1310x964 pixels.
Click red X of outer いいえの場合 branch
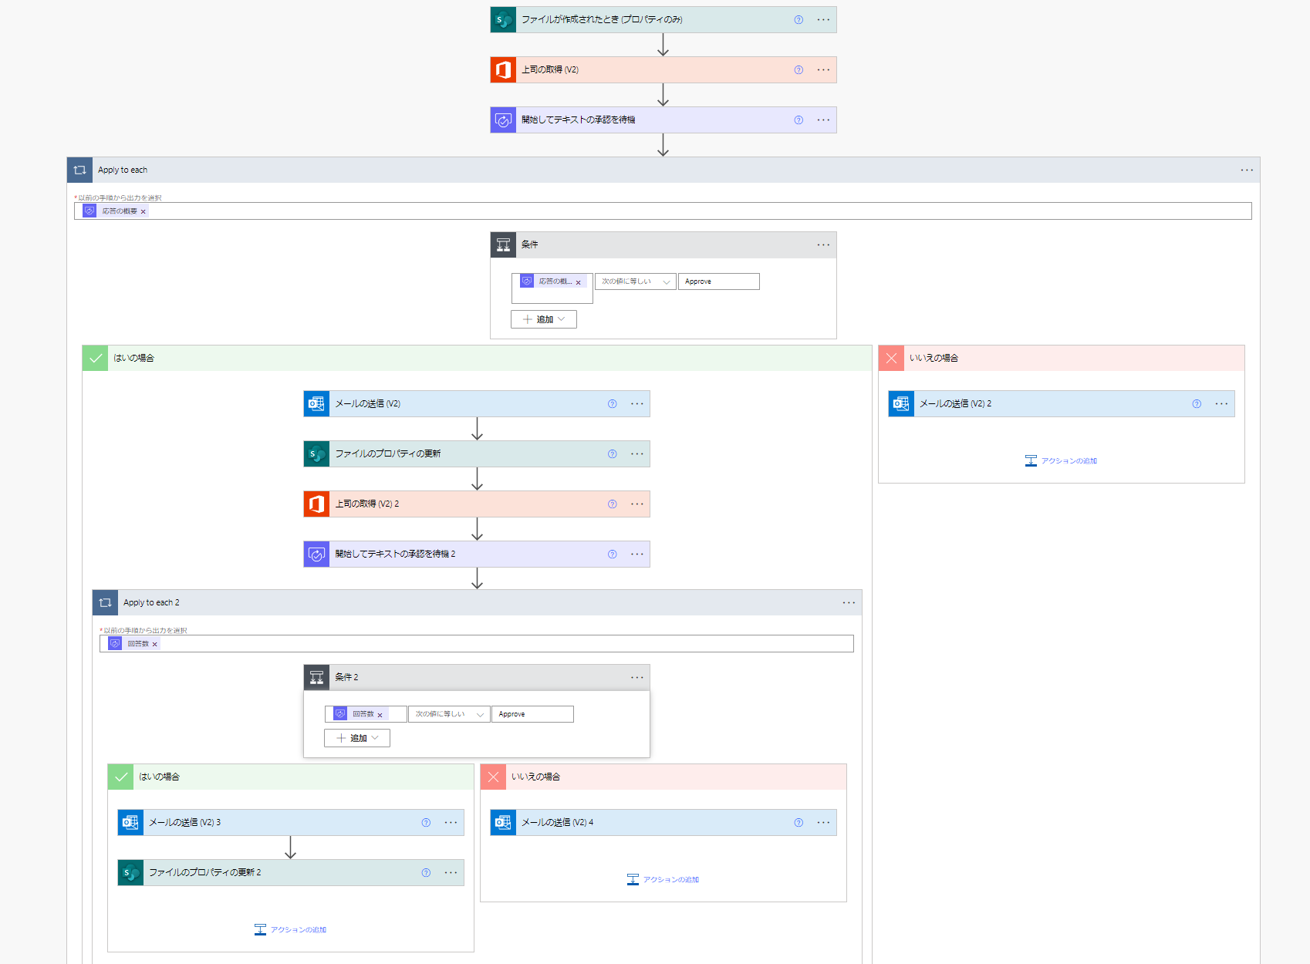point(891,359)
